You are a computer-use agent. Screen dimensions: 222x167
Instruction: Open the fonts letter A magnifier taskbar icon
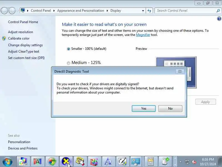click(x=109, y=161)
